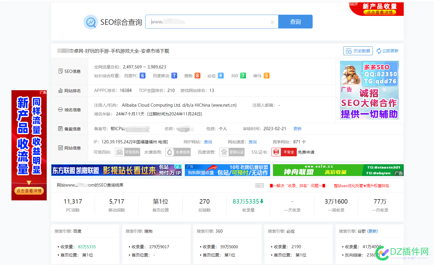Click 整站seo优化托管 red ad link
434x265 pixels.
click(x=361, y=186)
